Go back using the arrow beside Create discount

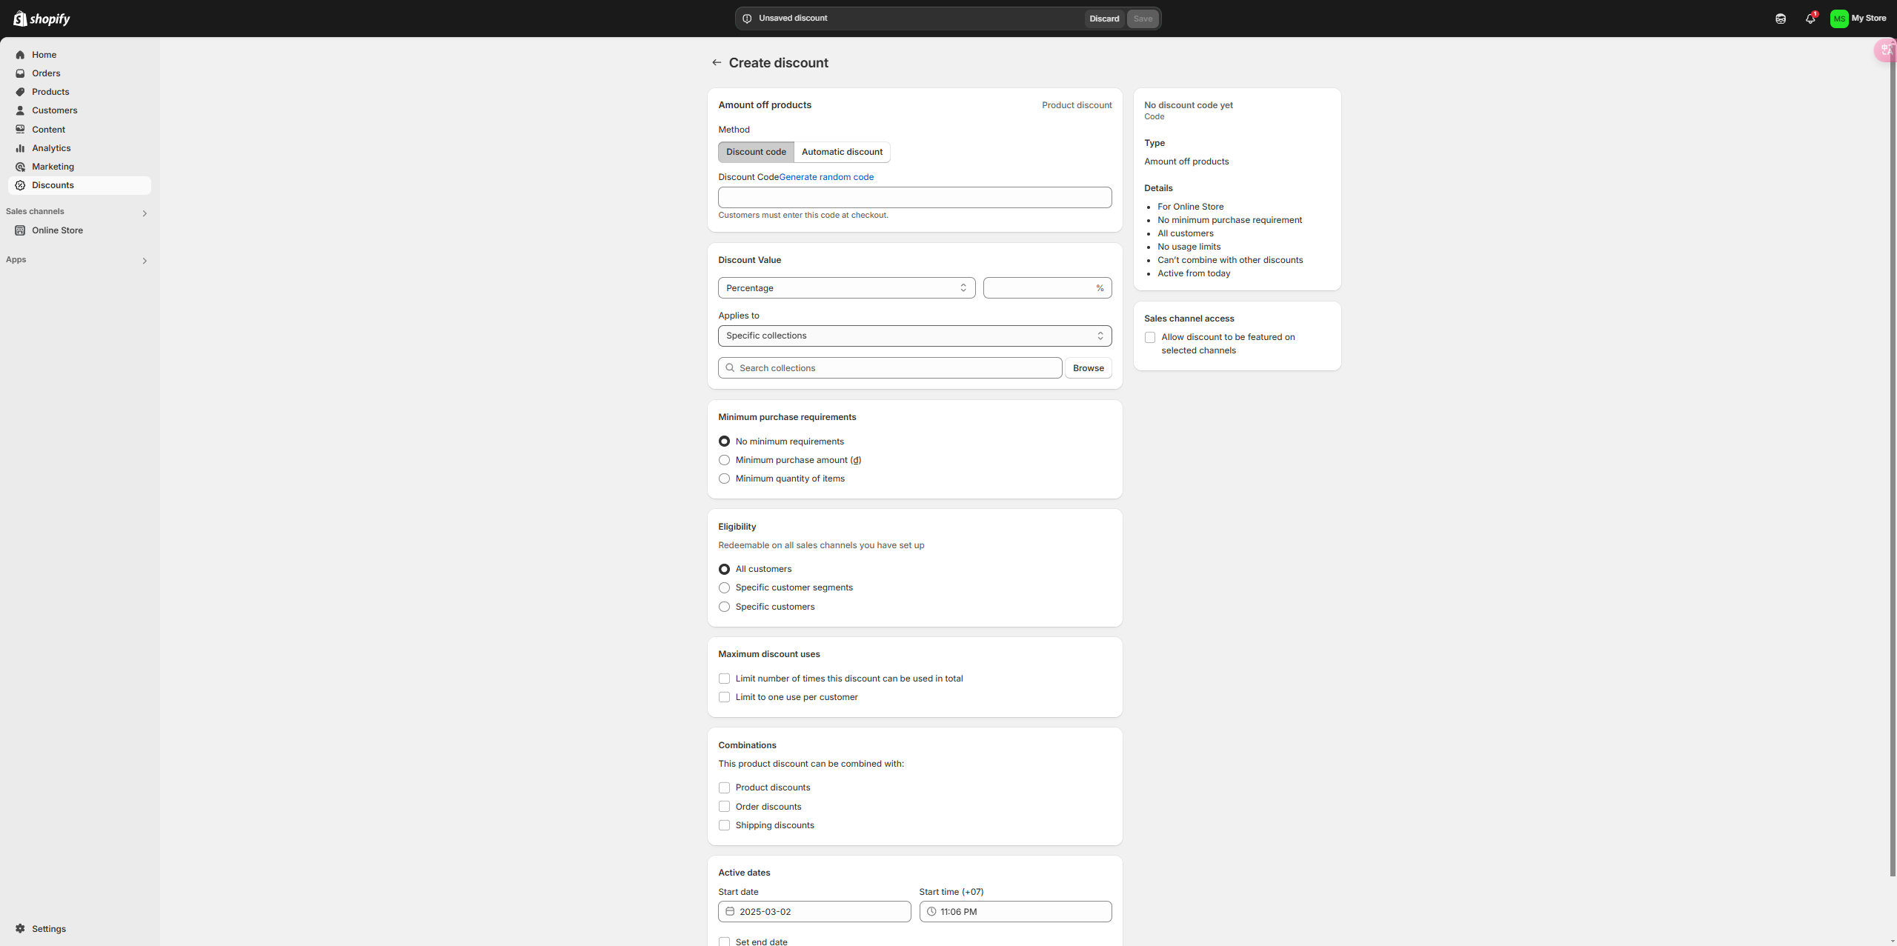(x=717, y=63)
